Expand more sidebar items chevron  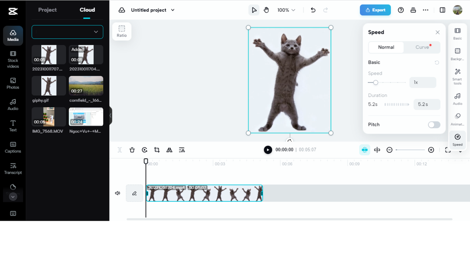coord(13,197)
